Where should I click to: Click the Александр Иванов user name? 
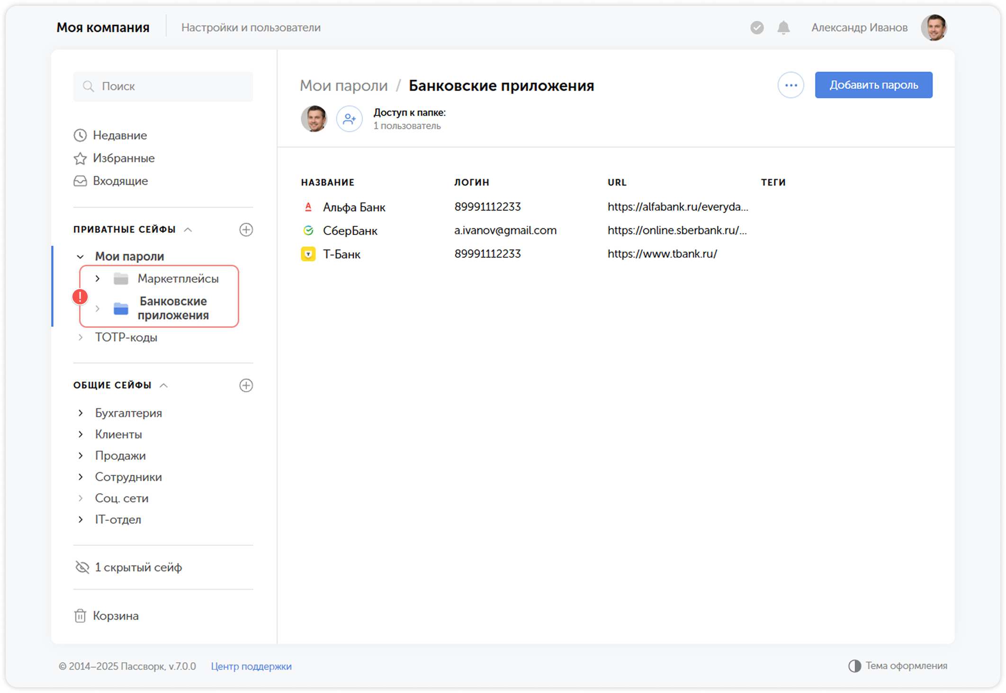859,27
